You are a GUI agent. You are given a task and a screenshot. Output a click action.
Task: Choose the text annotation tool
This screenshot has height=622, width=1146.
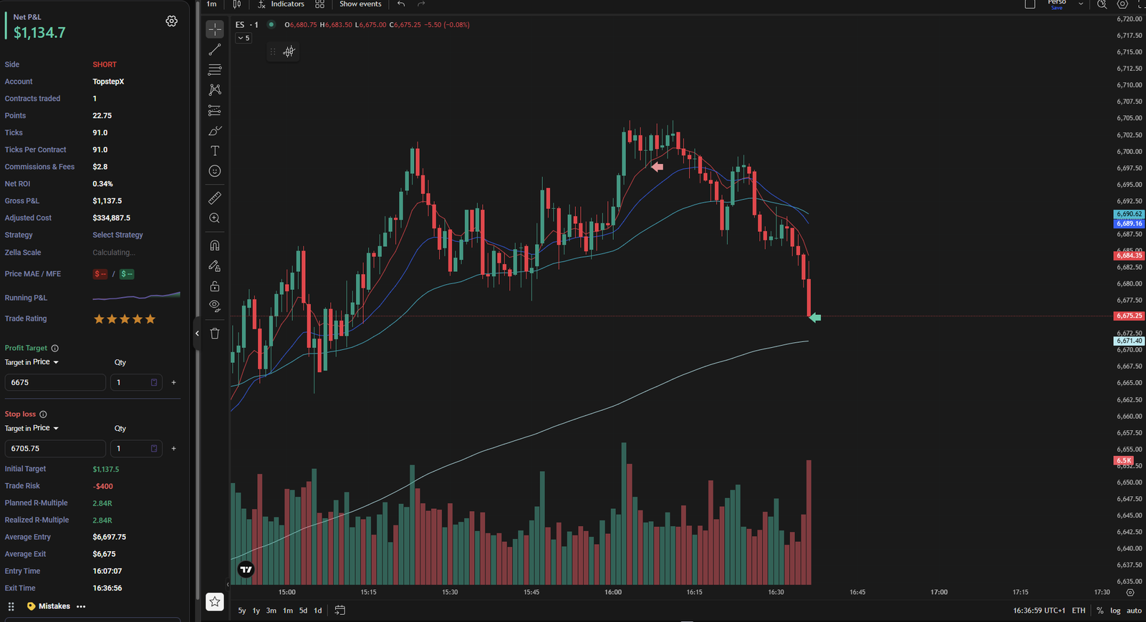pos(215,151)
